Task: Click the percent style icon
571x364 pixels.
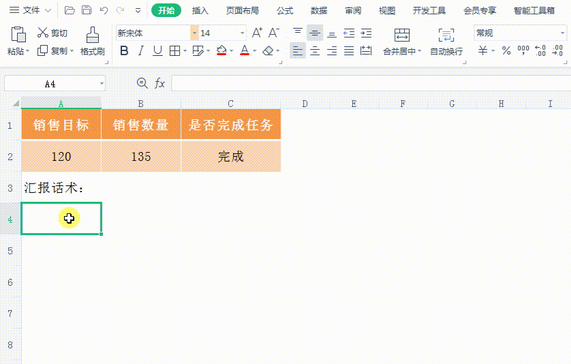Action: pyautogui.click(x=506, y=50)
